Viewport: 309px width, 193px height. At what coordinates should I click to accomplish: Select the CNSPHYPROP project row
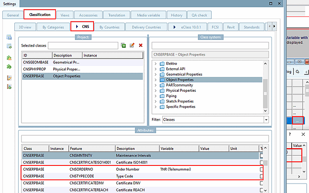click(82, 69)
